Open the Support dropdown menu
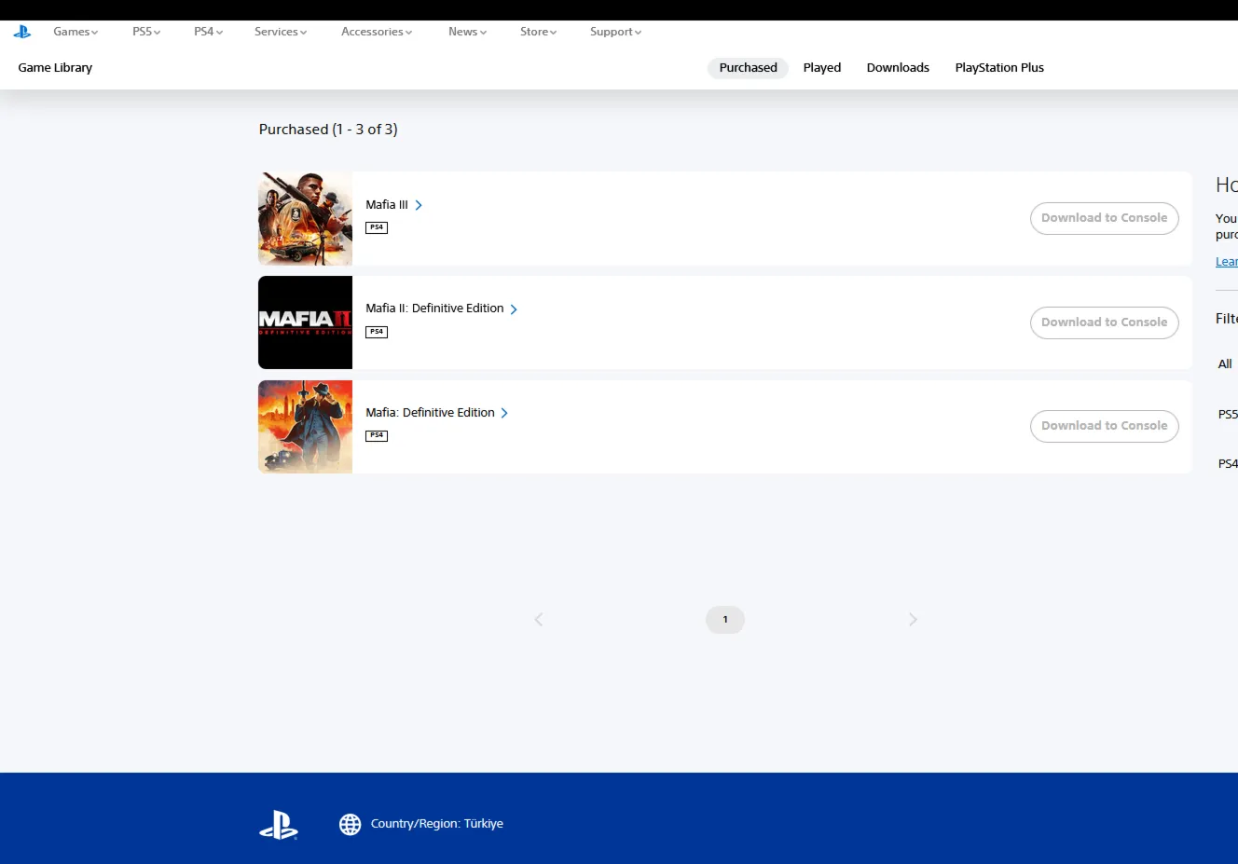The width and height of the screenshot is (1238, 864). point(615,32)
